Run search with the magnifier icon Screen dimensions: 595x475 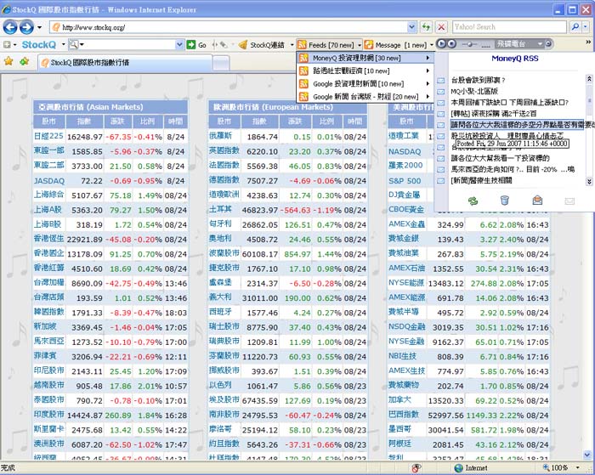click(x=575, y=27)
